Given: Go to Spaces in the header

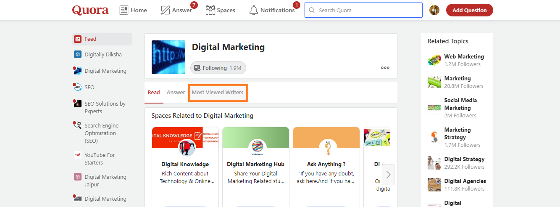Looking at the screenshot, I should [220, 10].
